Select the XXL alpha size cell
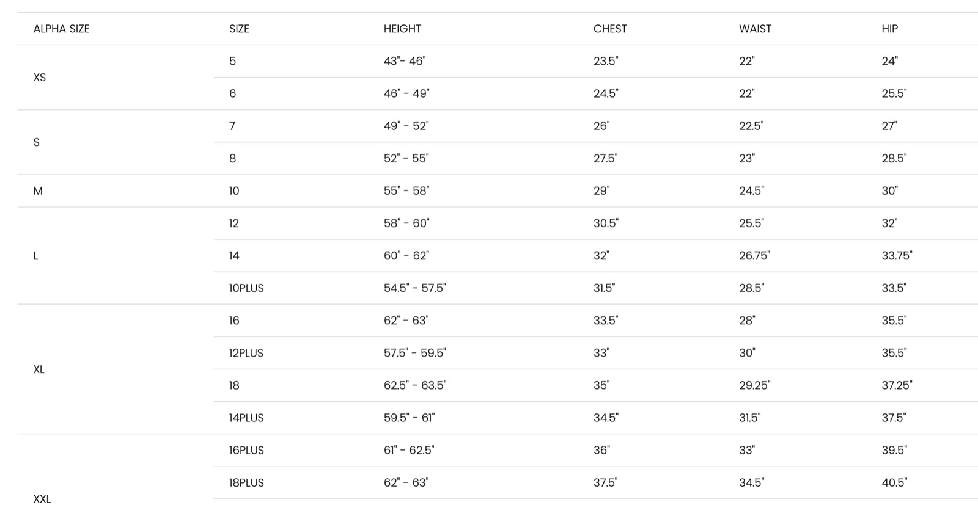Screen dimensions: 978x508 [x=42, y=499]
